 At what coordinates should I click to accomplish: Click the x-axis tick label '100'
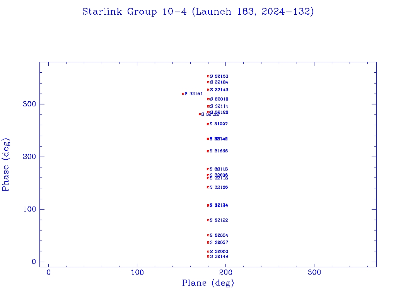[x=137, y=272]
